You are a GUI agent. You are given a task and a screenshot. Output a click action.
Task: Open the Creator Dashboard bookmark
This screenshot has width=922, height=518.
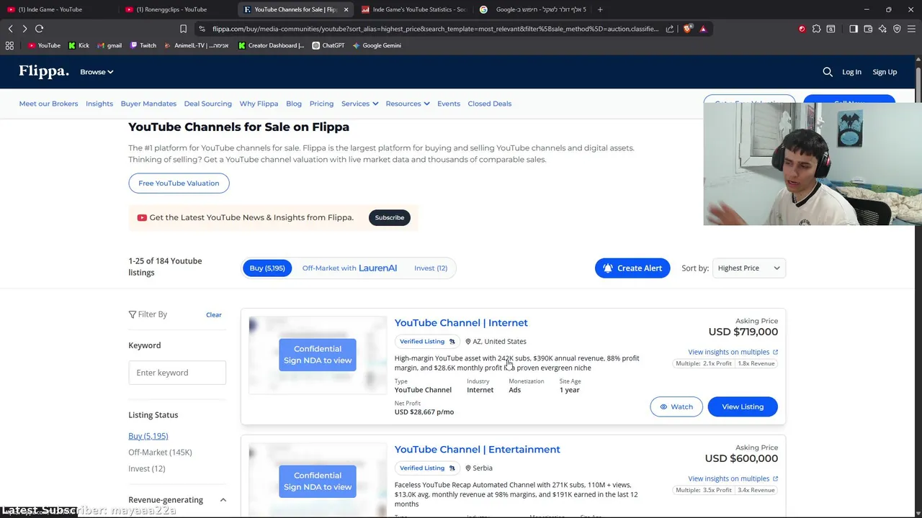(271, 45)
